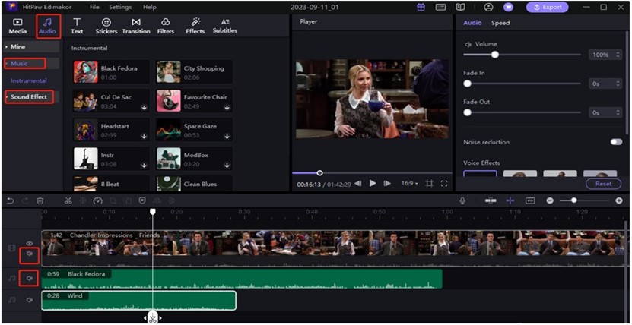This screenshot has width=632, height=325.
Task: Click the keyboard shortcuts icon
Action: pos(441,8)
